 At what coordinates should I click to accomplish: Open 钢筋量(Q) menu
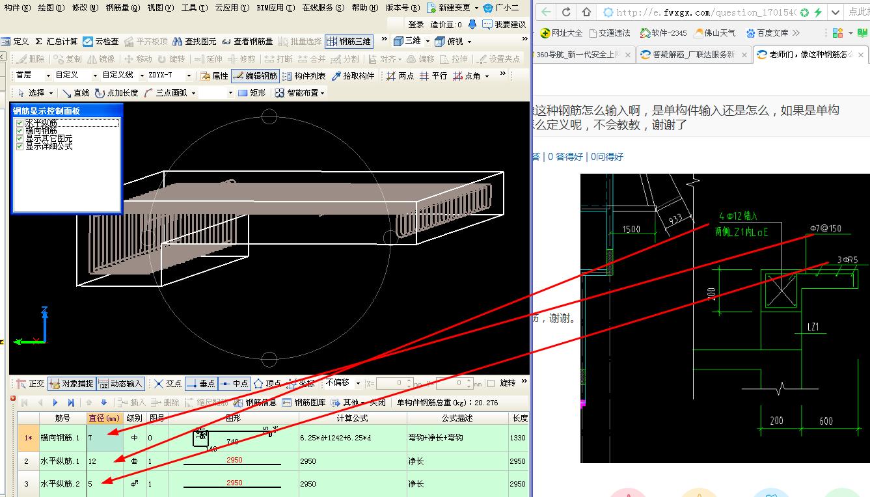pos(122,8)
